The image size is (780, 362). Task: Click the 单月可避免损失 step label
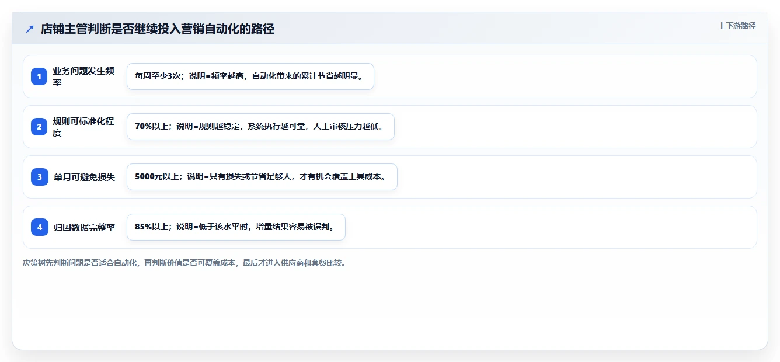[x=84, y=177]
